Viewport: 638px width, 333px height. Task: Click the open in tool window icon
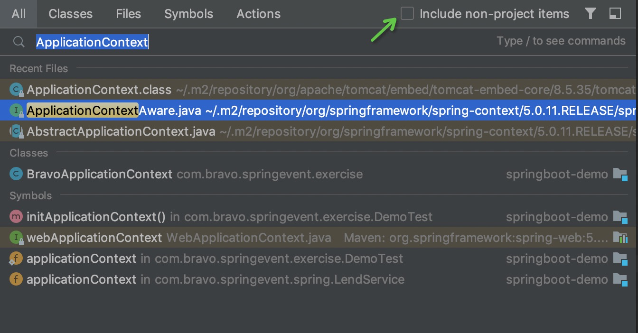(615, 14)
